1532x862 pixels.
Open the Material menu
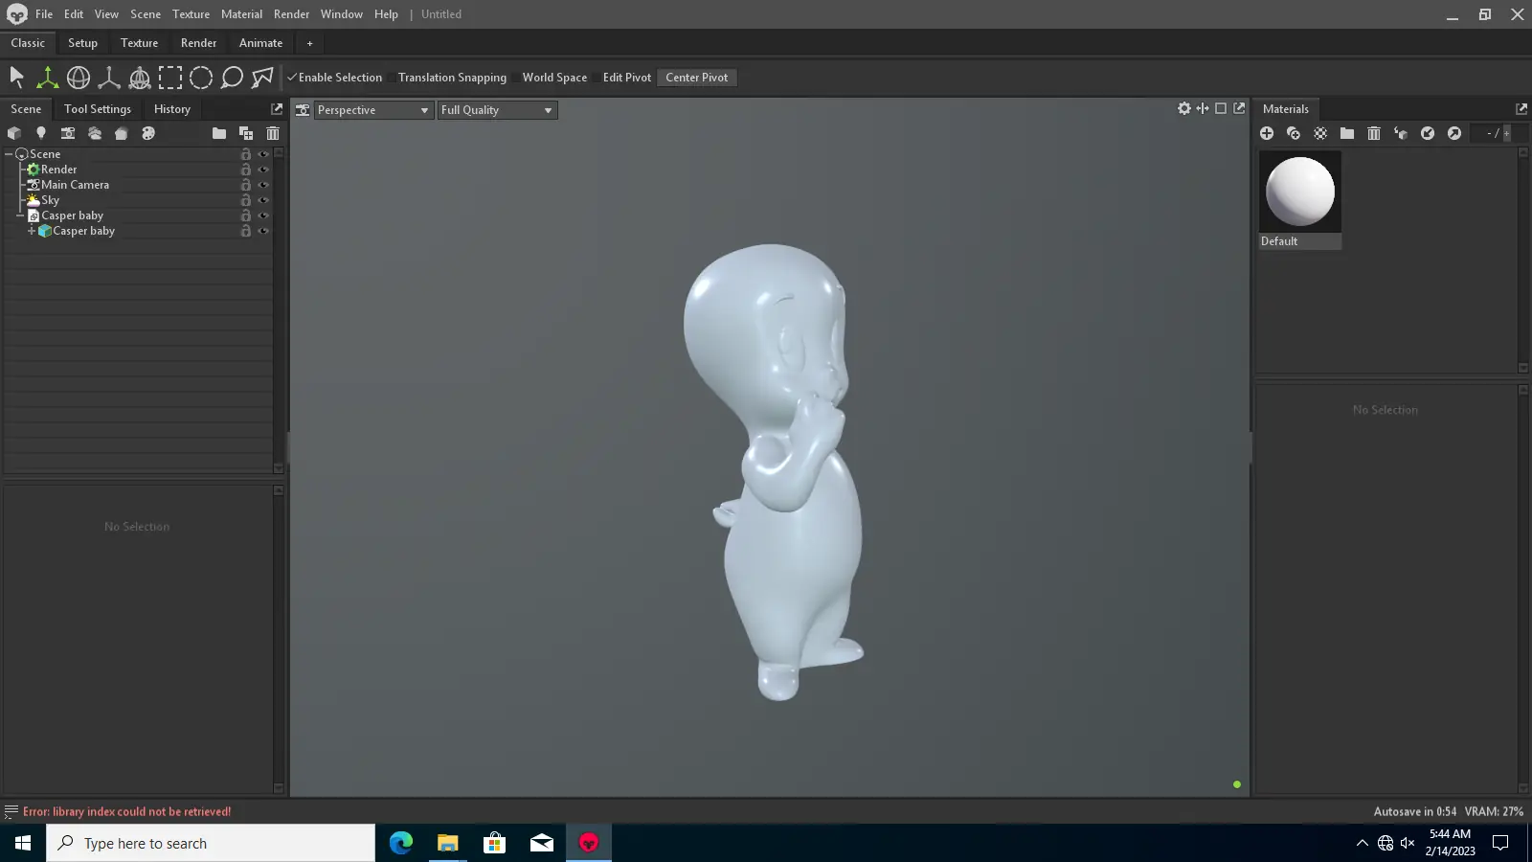[x=241, y=14]
